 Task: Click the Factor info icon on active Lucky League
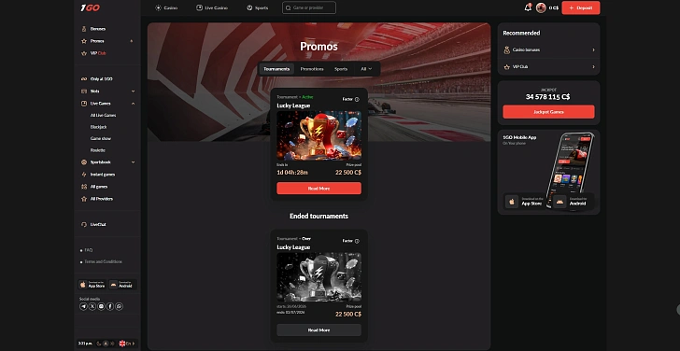click(x=357, y=99)
